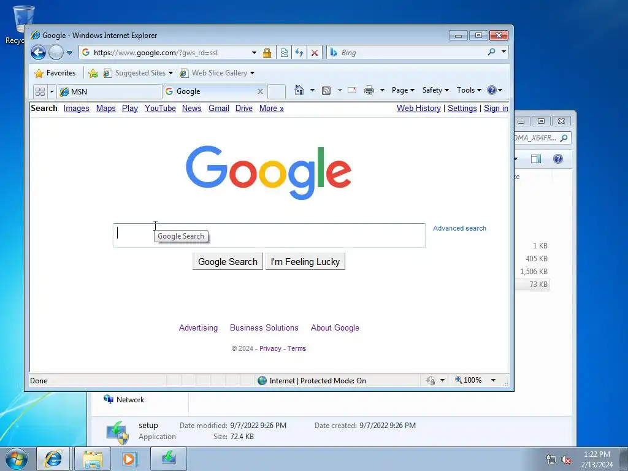Switch to the MSN tab
Image resolution: width=628 pixels, height=471 pixels.
click(x=109, y=92)
